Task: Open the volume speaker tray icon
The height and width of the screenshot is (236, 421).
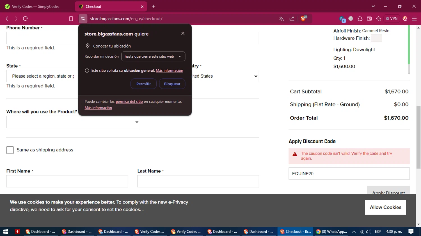Action: click(x=369, y=232)
